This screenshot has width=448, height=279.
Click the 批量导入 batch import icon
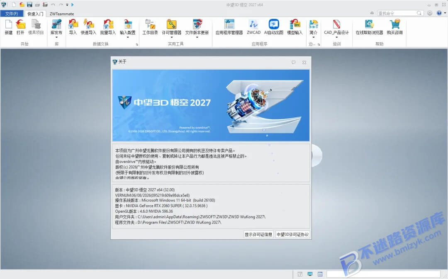[x=108, y=24]
